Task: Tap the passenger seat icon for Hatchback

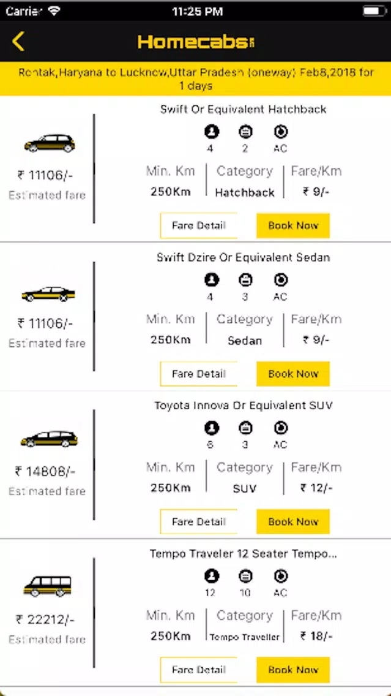Action: click(x=212, y=131)
